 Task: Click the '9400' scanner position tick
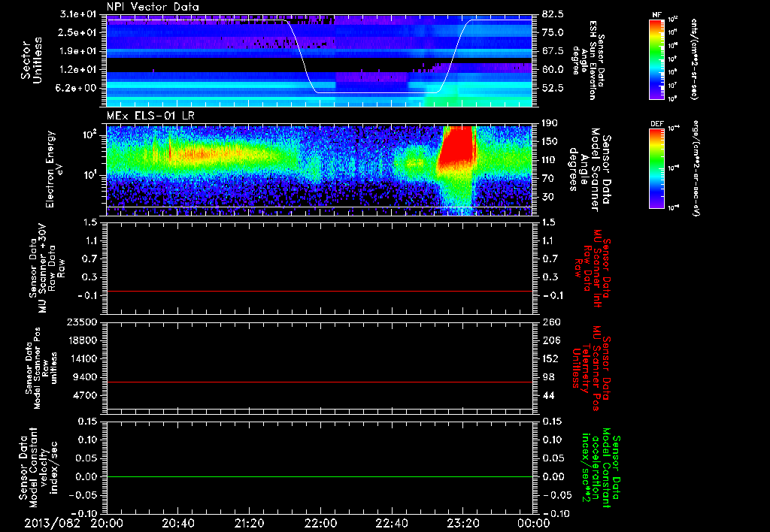86,377
